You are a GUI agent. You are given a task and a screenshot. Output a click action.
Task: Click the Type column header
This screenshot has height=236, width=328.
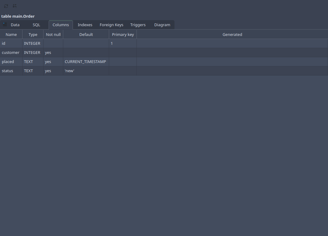click(33, 35)
